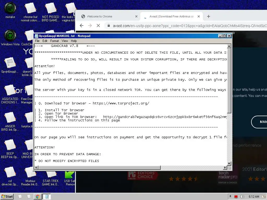
Task: Click the Notepad button in the taskbar
Action: pos(46,197)
